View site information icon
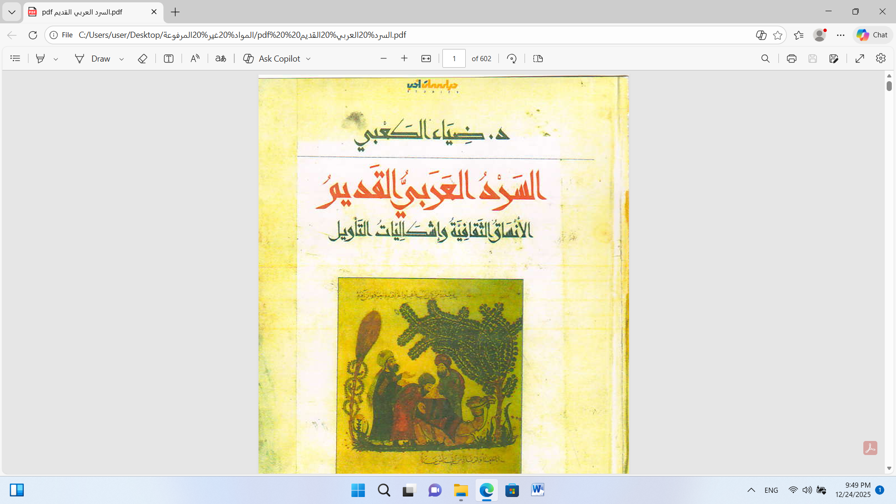This screenshot has height=504, width=896. point(54,35)
